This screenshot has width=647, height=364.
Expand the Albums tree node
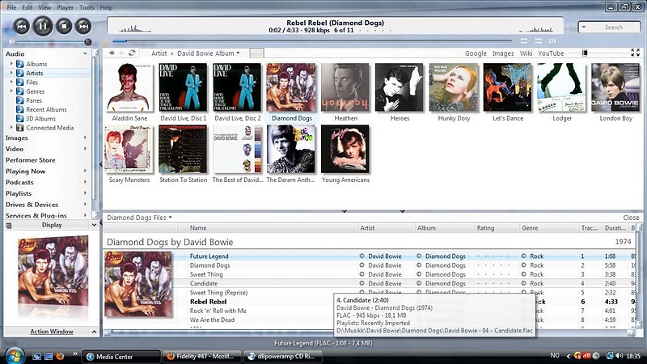[x=11, y=64]
